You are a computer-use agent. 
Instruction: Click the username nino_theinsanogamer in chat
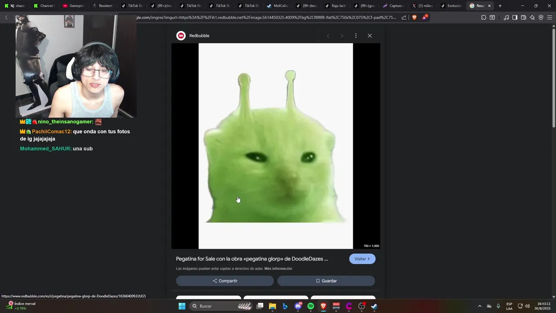(x=65, y=122)
